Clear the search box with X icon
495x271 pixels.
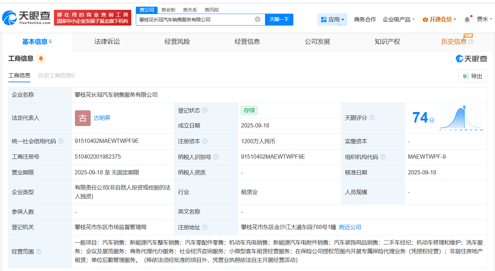(x=258, y=19)
